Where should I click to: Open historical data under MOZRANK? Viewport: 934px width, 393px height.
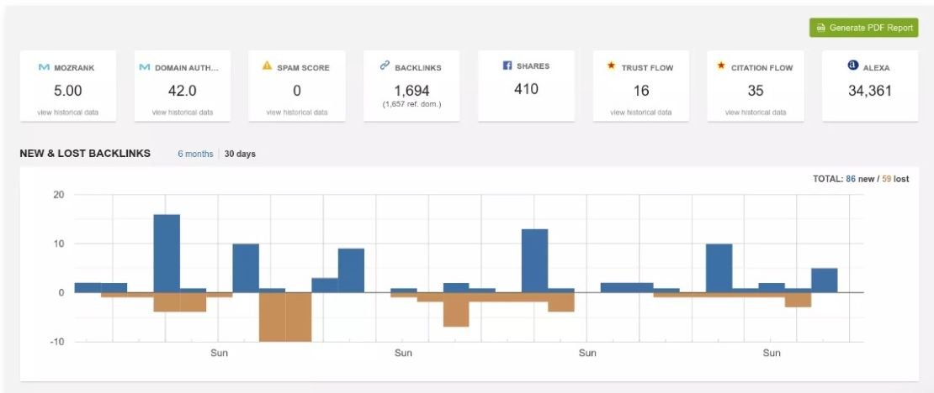[x=68, y=113]
